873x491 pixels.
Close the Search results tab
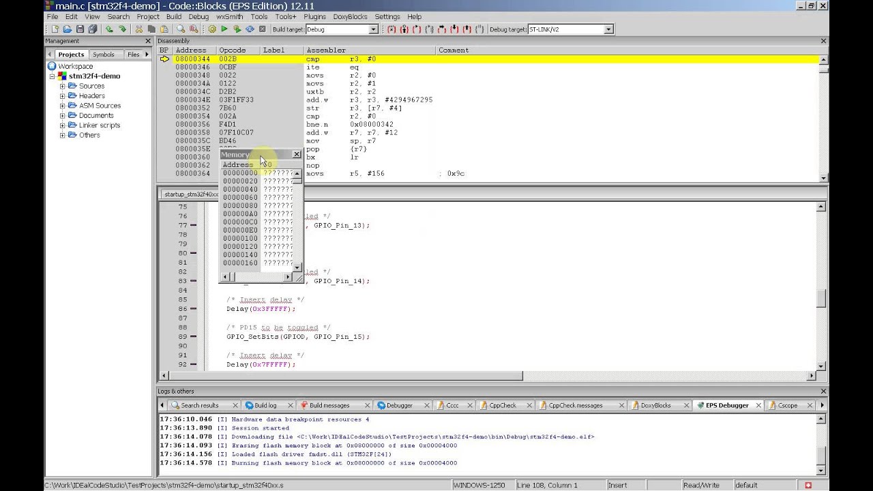(235, 405)
